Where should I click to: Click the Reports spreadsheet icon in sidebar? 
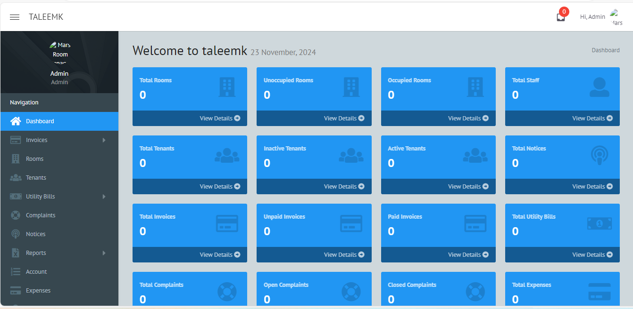16,253
